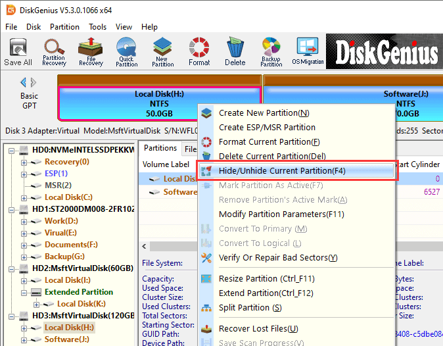Select Local Disk(C:) in disk tree

point(68,197)
